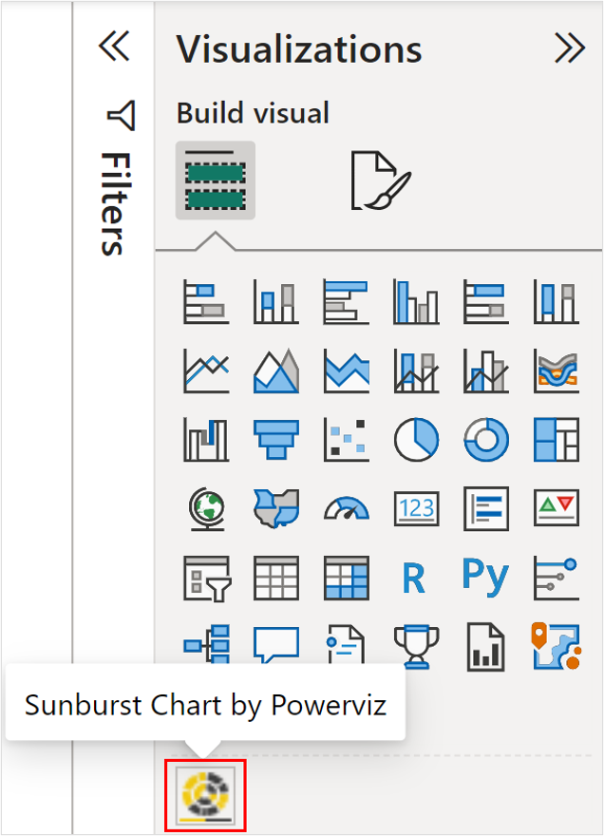Select the Pie chart visual
This screenshot has height=836, width=604.
(416, 440)
